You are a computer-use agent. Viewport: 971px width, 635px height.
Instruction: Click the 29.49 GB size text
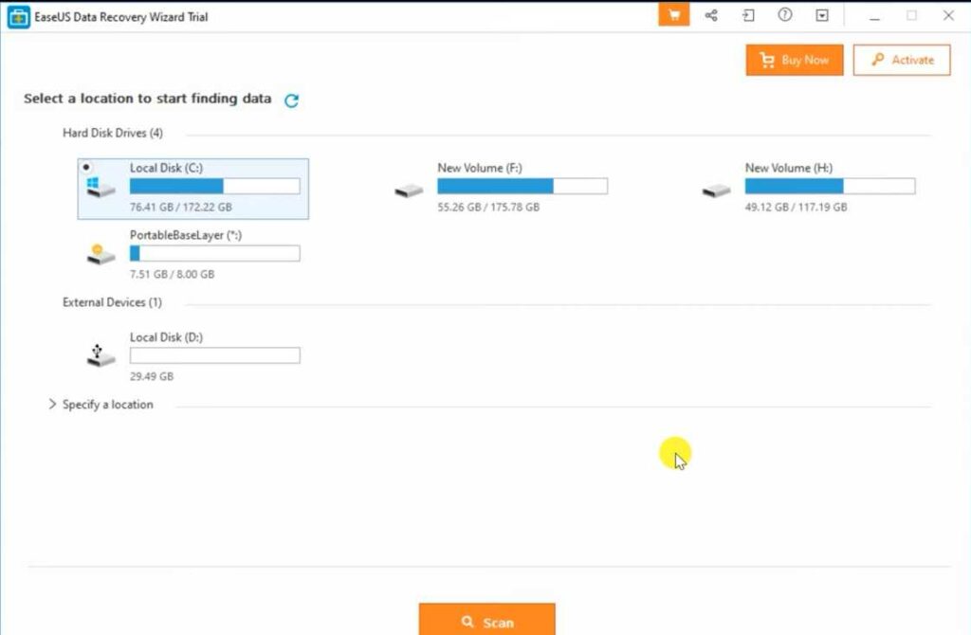[152, 376]
